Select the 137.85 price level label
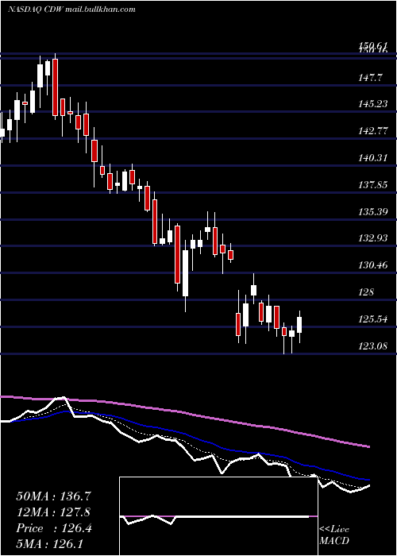397x556 pixels. coord(373,185)
